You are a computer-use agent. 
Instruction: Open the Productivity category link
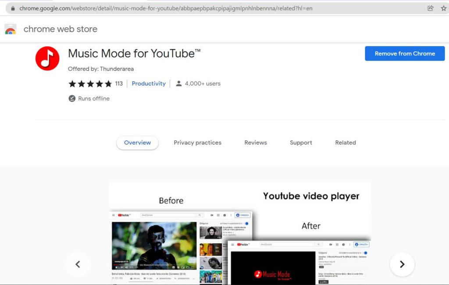pyautogui.click(x=149, y=84)
